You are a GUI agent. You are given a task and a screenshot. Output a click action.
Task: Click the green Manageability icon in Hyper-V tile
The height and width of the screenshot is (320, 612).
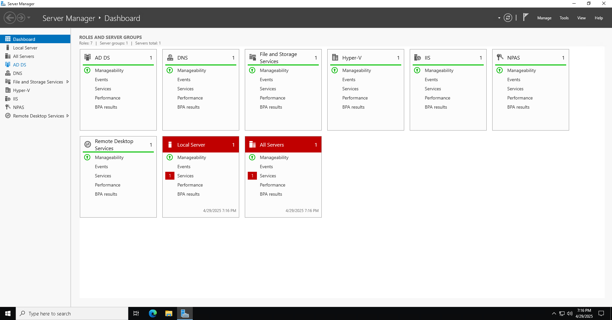click(335, 70)
